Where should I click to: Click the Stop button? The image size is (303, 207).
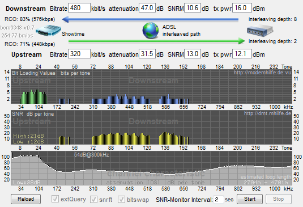(x=279, y=199)
